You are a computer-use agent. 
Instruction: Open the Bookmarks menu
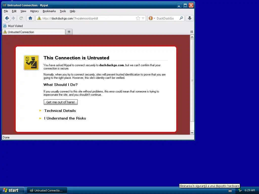point(49,11)
